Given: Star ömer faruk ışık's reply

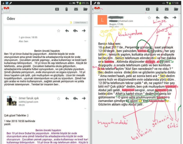Looking at the screenshot, I should (59, 98).
